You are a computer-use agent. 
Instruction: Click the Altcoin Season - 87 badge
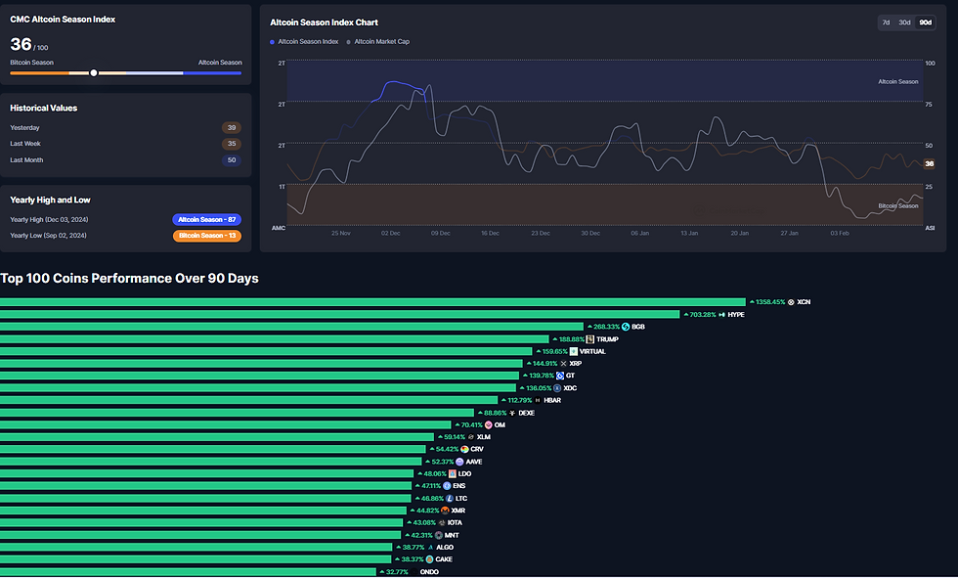coord(206,219)
